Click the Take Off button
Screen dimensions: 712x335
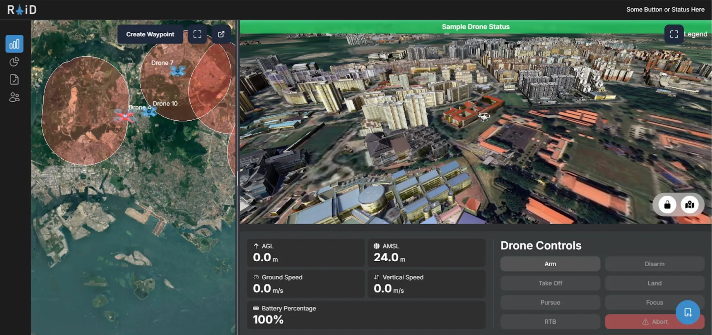550,283
